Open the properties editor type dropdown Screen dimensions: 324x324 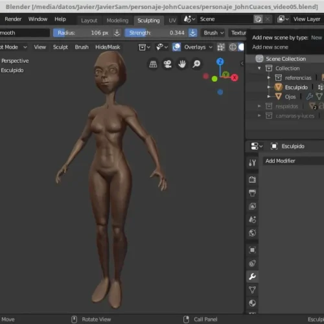click(257, 146)
